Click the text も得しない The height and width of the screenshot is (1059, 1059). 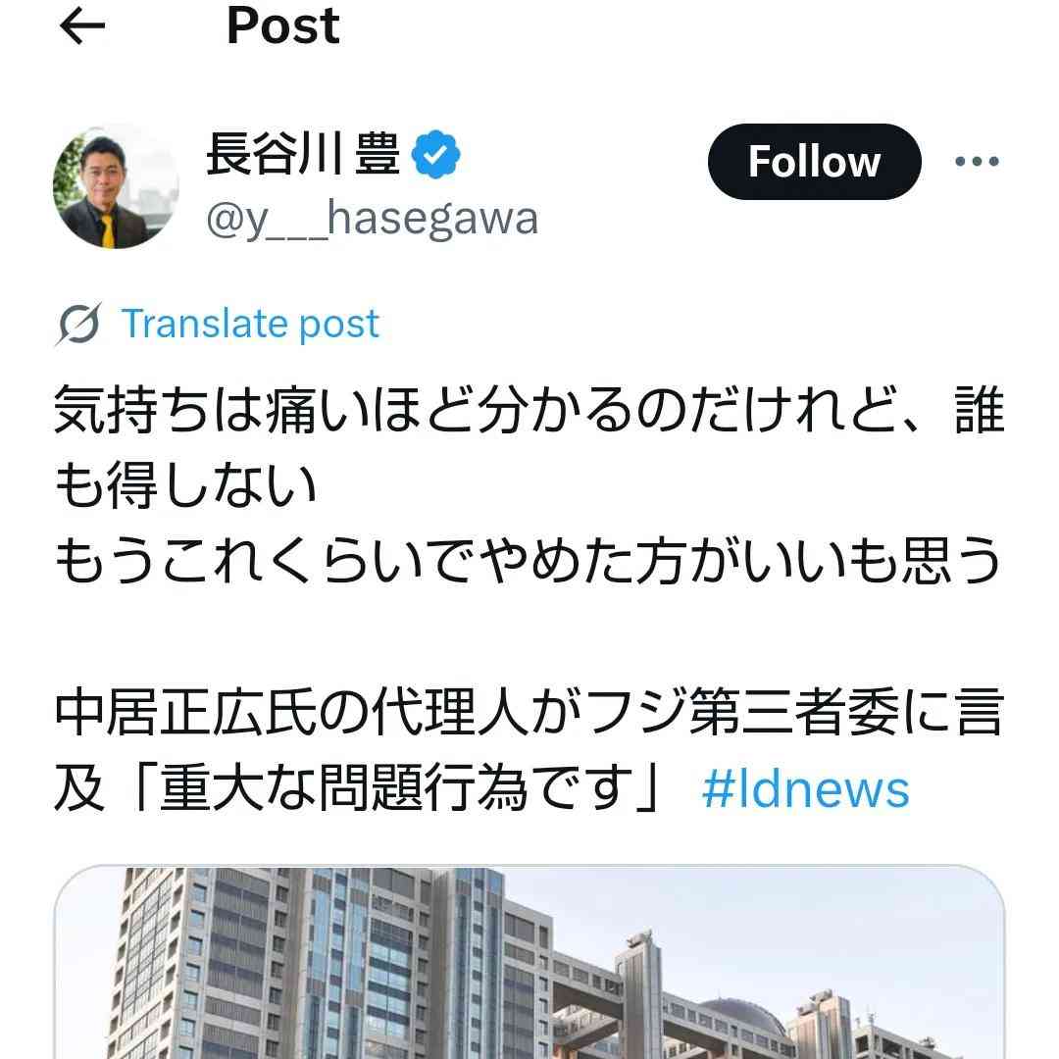[185, 485]
